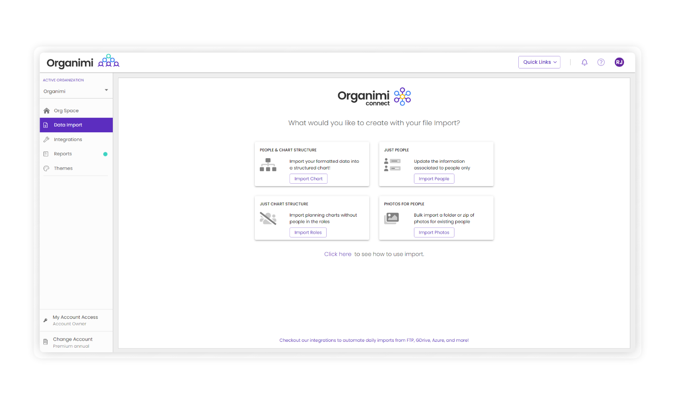Click the people list icon in Just People
Screen dimensions: 675x404
click(x=392, y=165)
